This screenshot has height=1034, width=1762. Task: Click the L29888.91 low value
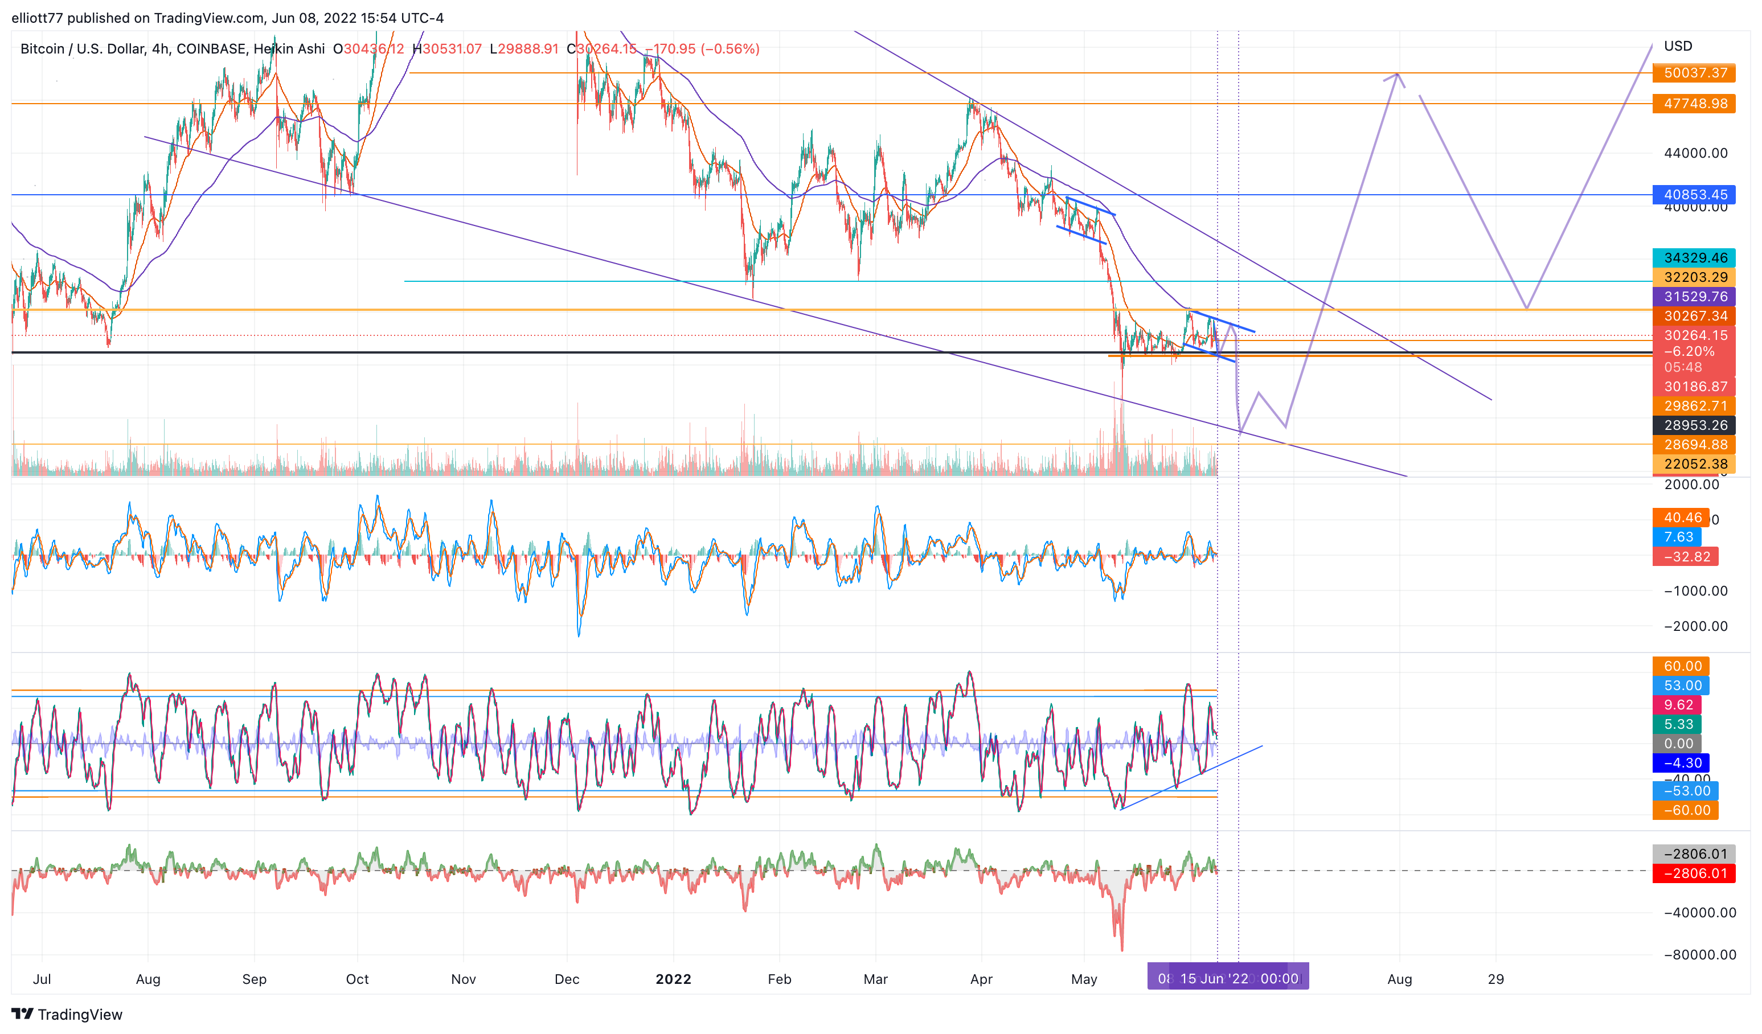tap(524, 49)
